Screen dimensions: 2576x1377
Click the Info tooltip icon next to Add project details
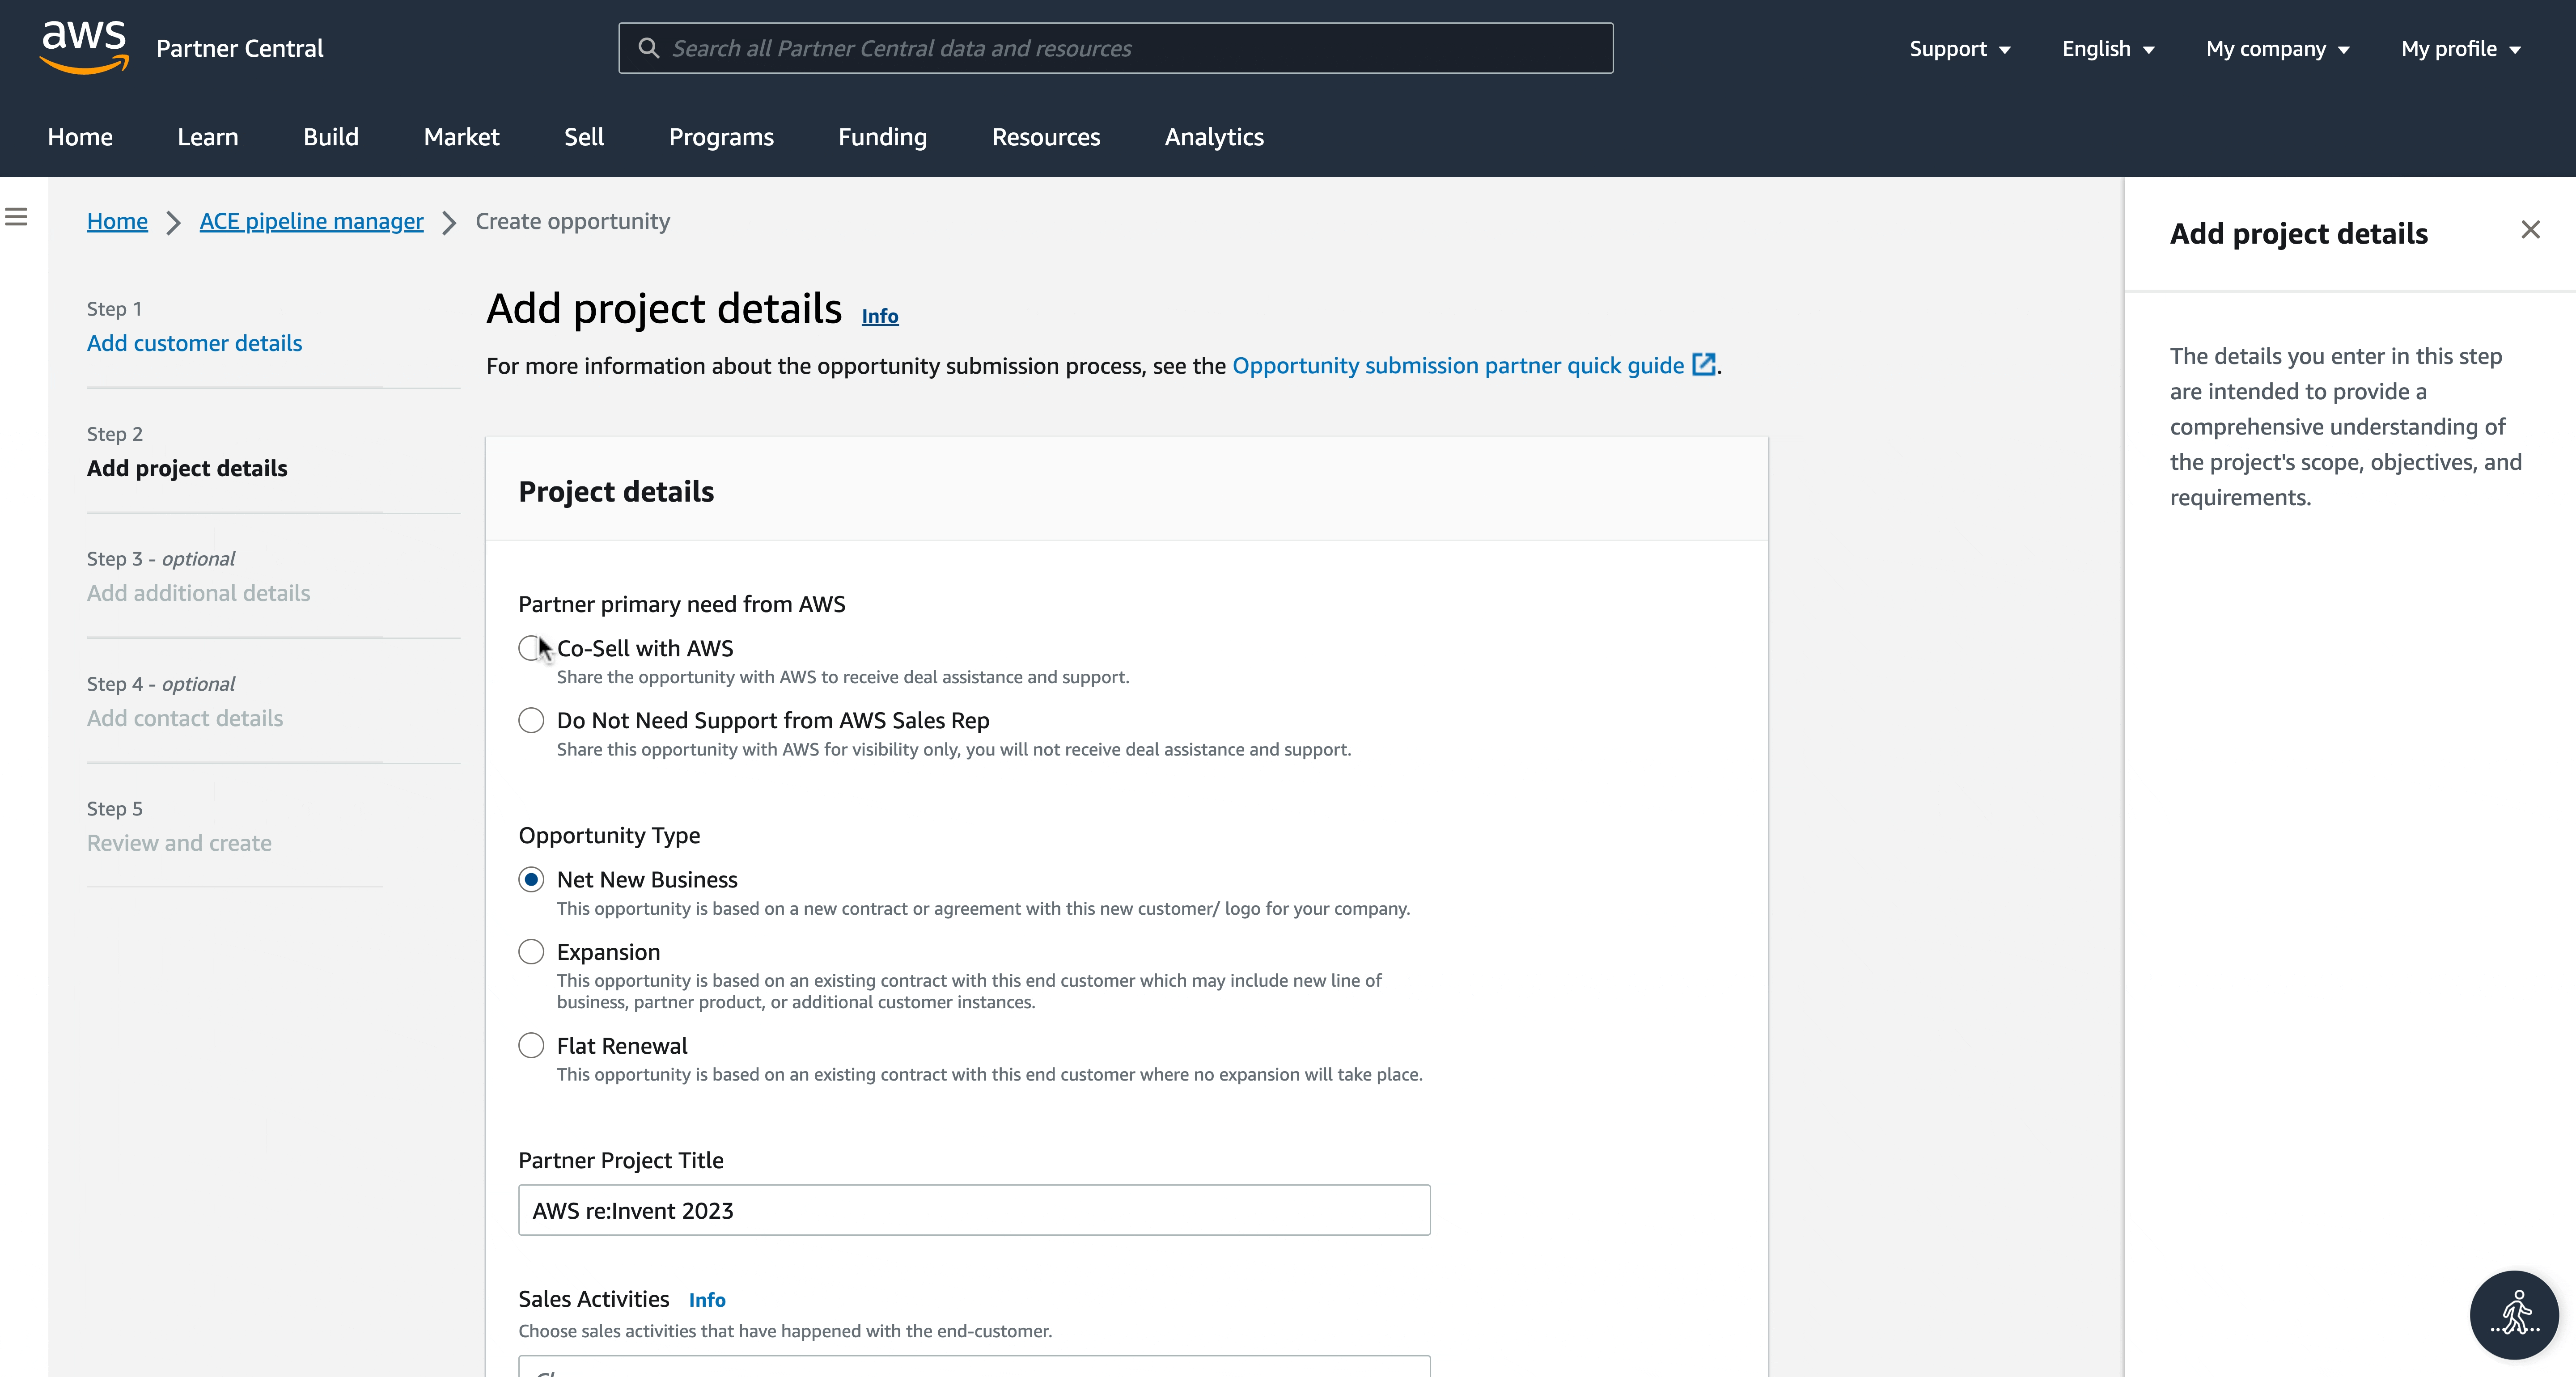[879, 313]
